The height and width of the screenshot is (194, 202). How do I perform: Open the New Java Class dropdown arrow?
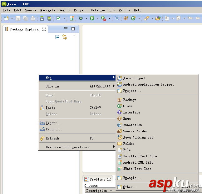click(x=139, y=18)
